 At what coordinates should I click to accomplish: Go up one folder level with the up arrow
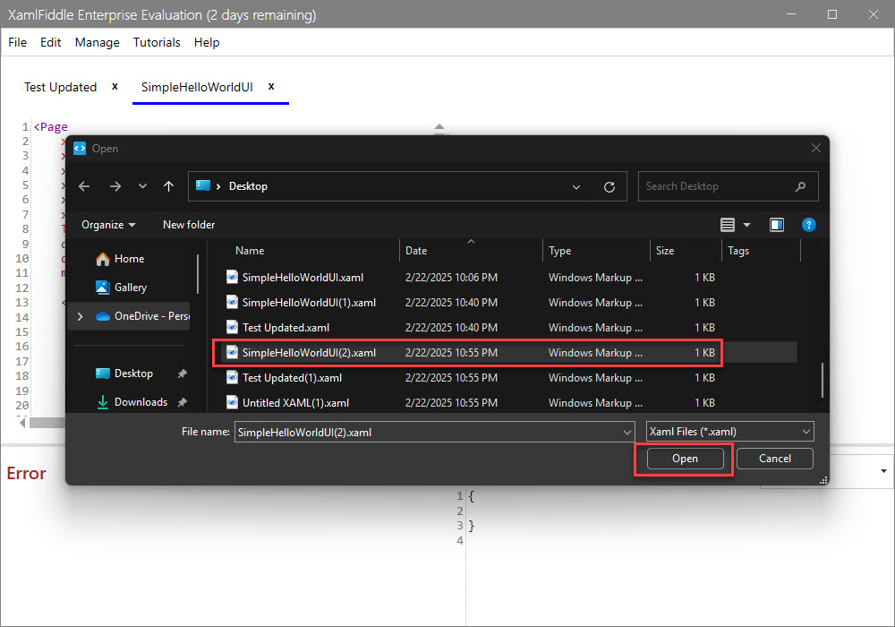point(168,186)
